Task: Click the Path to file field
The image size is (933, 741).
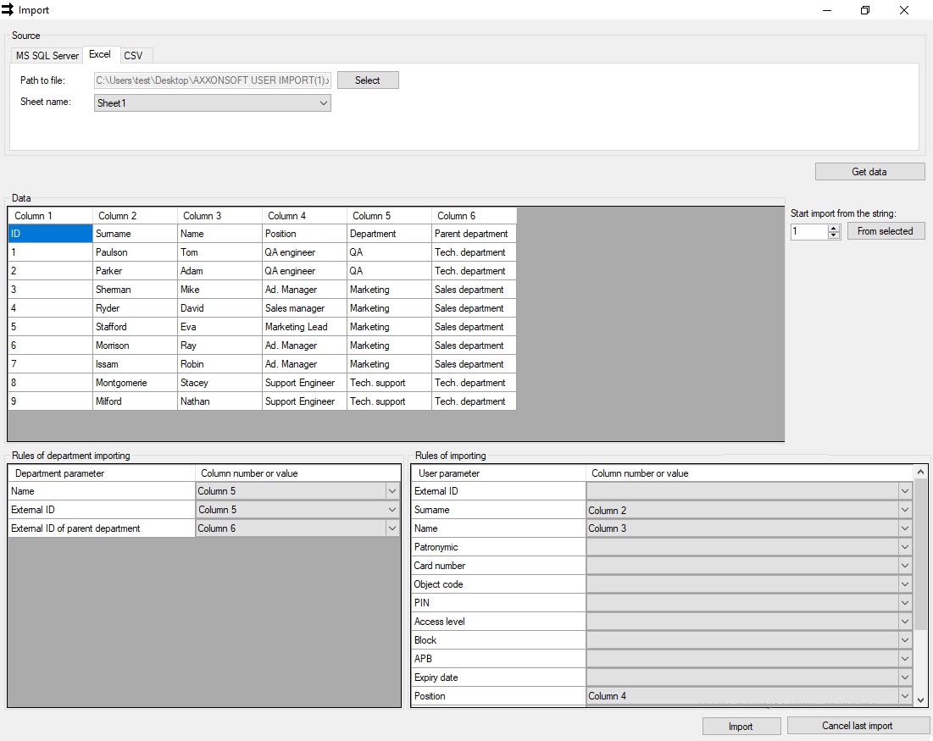Action: pyautogui.click(x=212, y=80)
